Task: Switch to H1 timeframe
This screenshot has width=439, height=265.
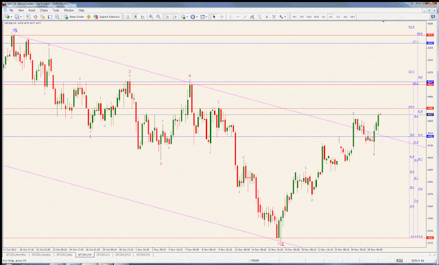Action: click(324, 16)
